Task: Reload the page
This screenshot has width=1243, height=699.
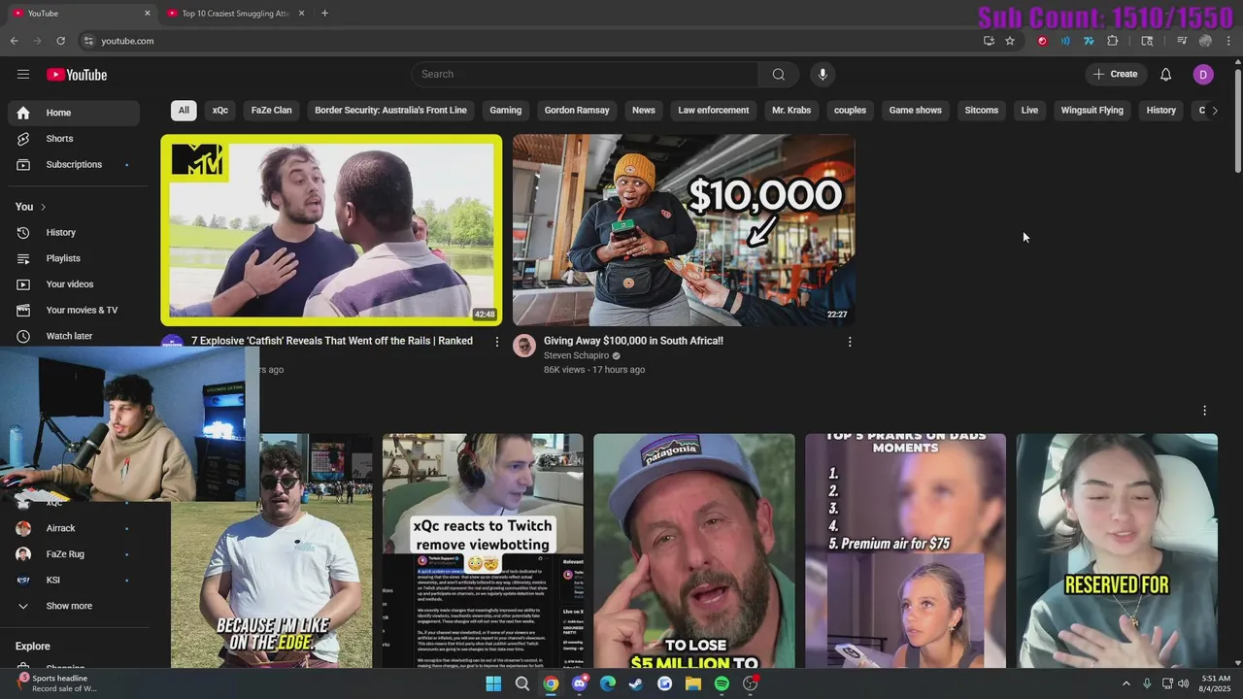Action: point(60,41)
